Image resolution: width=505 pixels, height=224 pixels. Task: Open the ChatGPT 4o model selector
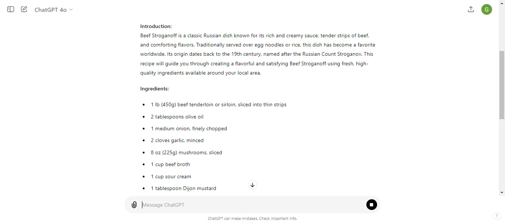coord(51,9)
